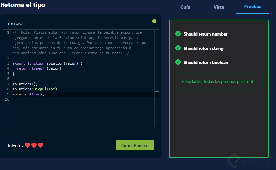Place cursor on 'solution(1);' line
276x170 pixels.
point(25,84)
